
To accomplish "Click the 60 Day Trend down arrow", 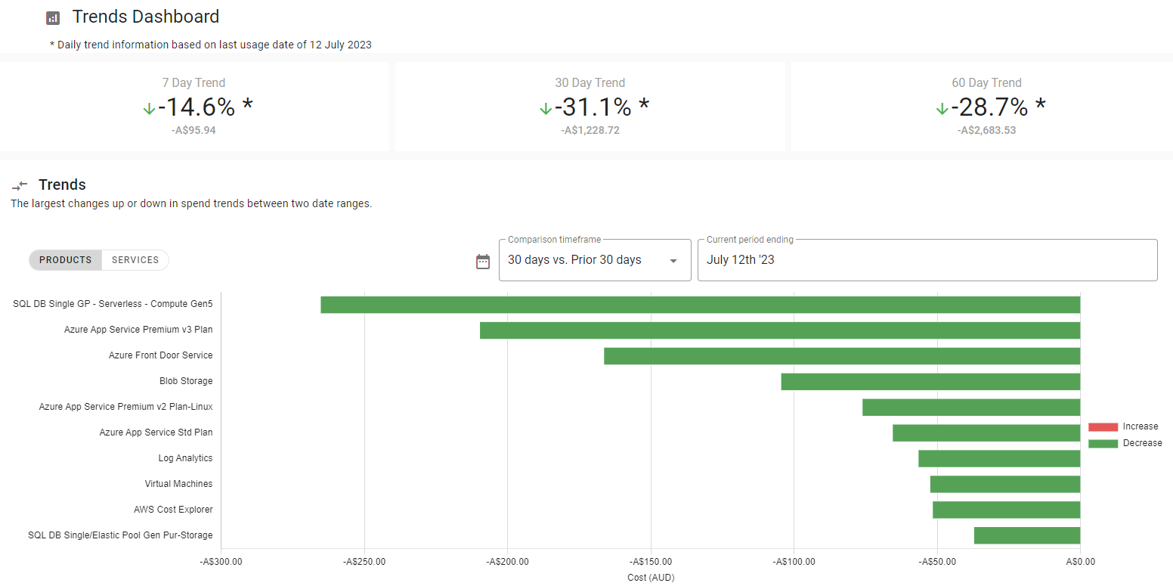I will coord(942,109).
